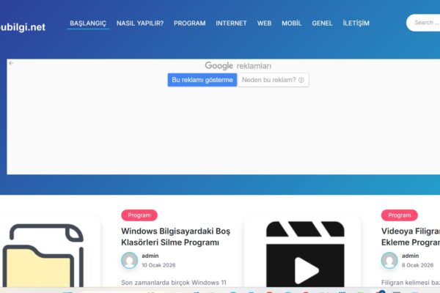Image resolution: width=440 pixels, height=293 pixels.
Task: Click into the Search input field
Action: (x=424, y=23)
